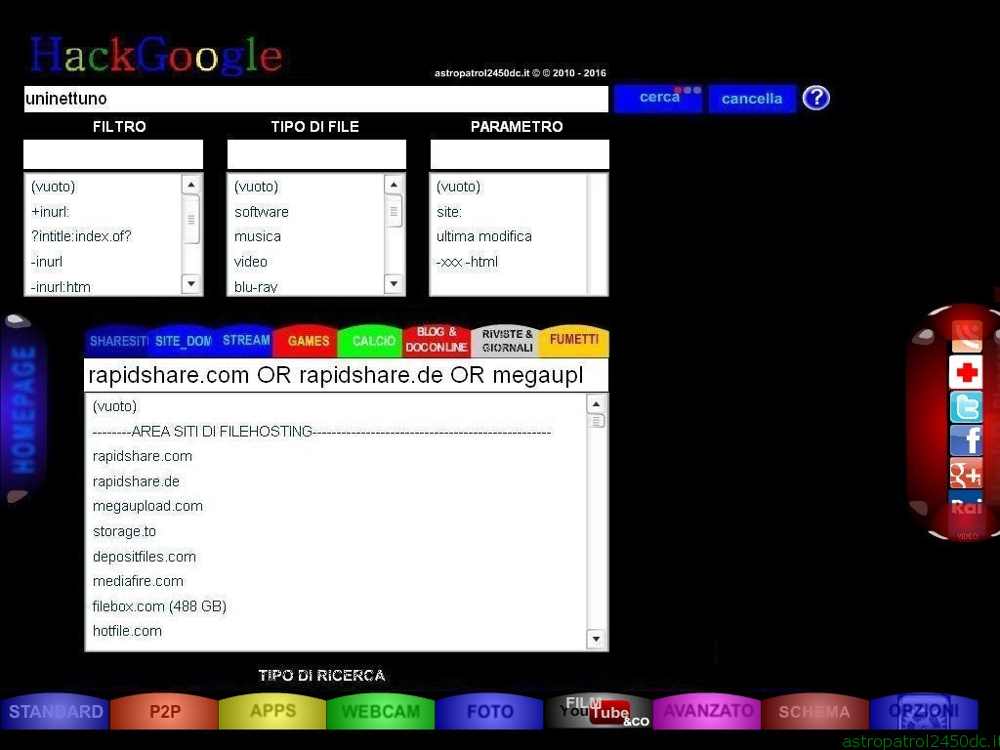Open the orange RSS feed icon
Image resolution: width=1000 pixels, height=750 pixels.
click(967, 336)
